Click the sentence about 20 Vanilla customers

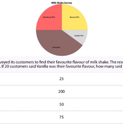click(x=61, y=66)
